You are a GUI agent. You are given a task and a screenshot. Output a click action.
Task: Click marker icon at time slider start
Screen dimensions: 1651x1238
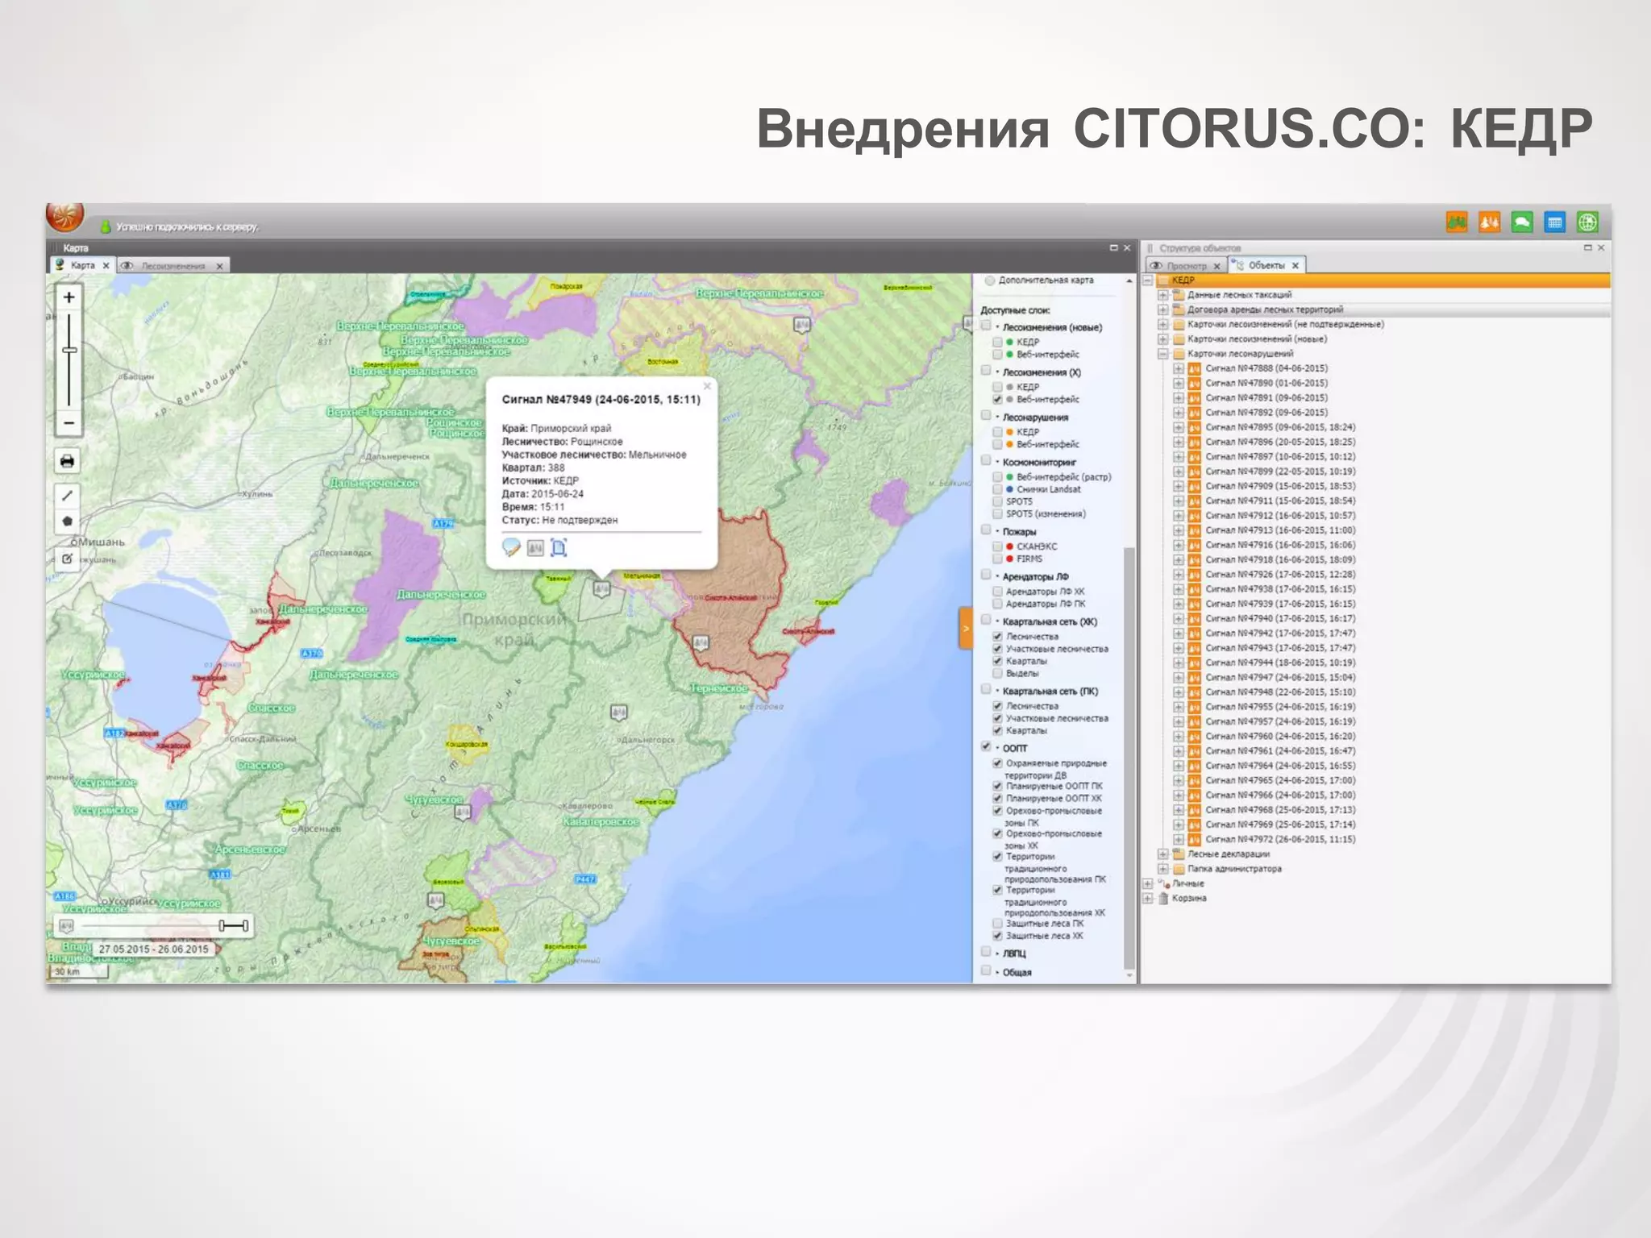pyautogui.click(x=67, y=926)
